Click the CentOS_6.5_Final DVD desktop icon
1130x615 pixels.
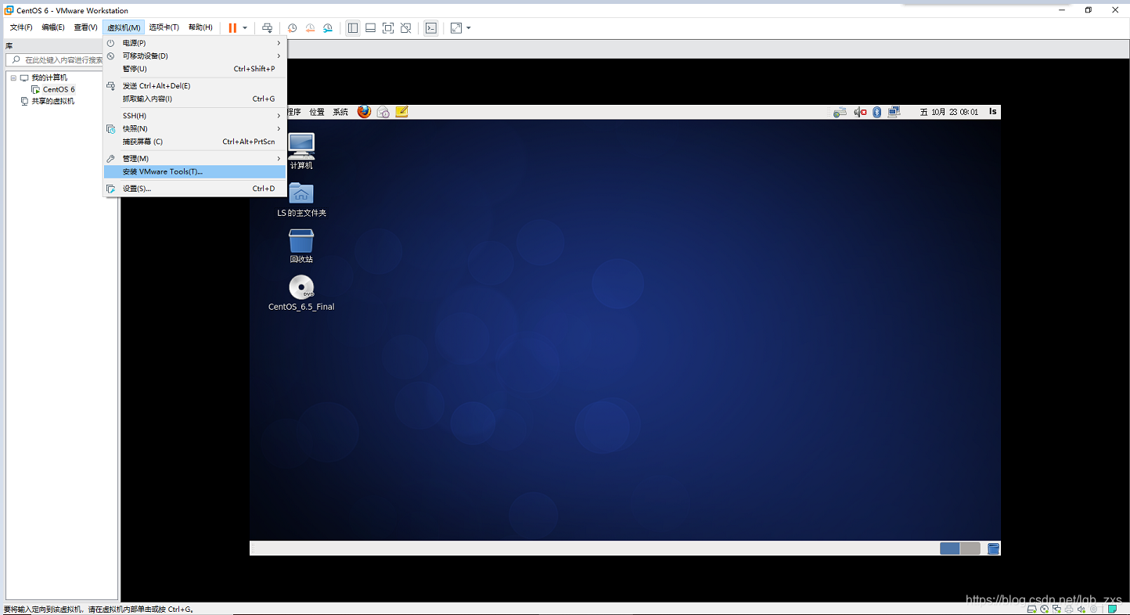click(x=301, y=293)
